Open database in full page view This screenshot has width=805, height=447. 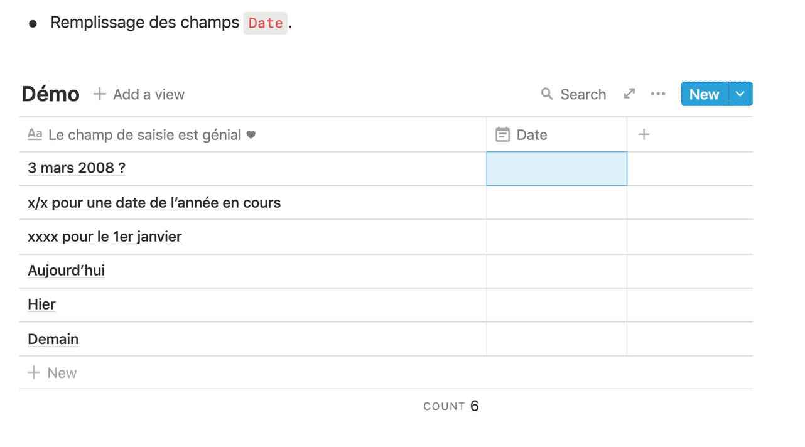tap(629, 94)
